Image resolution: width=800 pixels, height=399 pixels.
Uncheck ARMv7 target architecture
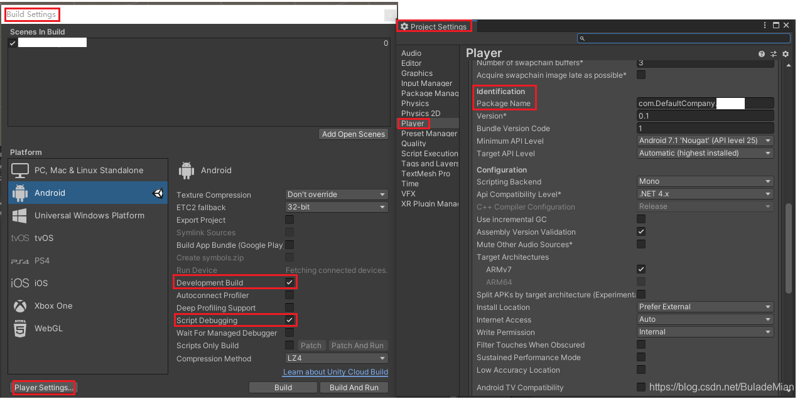[641, 269]
